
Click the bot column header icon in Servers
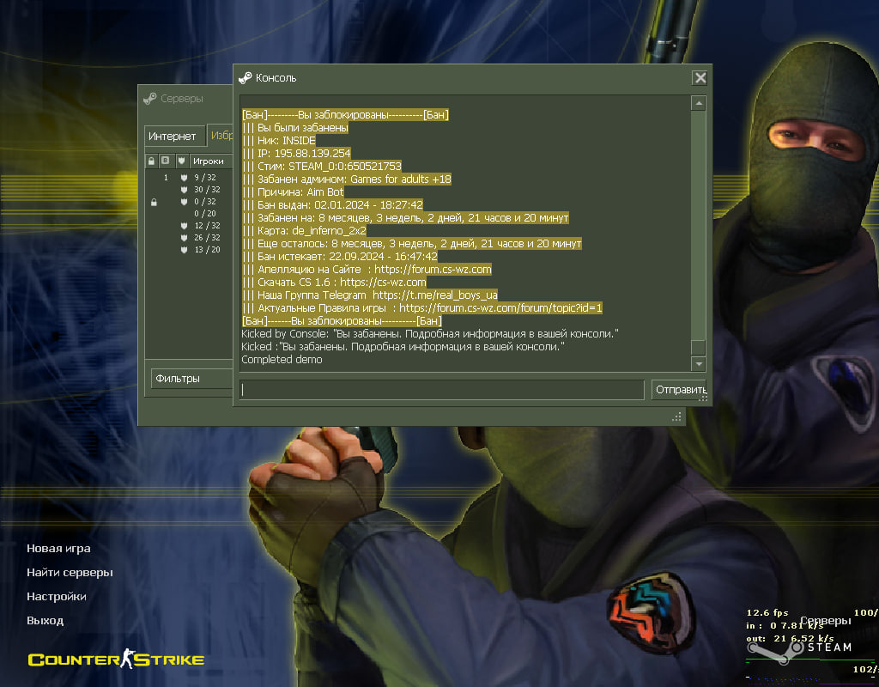(x=166, y=161)
